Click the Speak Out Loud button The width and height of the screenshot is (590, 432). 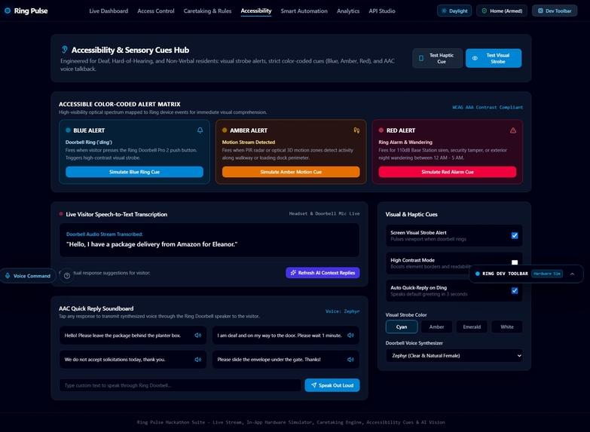point(332,385)
